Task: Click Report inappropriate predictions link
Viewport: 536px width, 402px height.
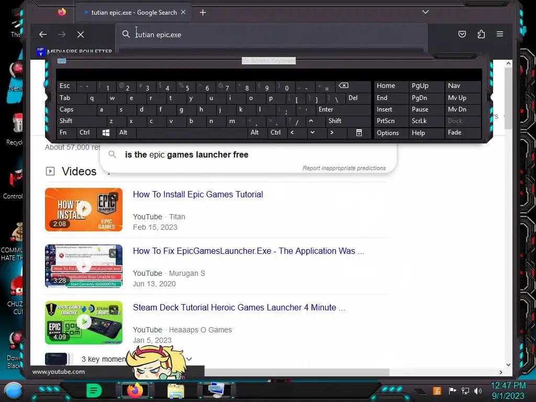Action: point(344,168)
